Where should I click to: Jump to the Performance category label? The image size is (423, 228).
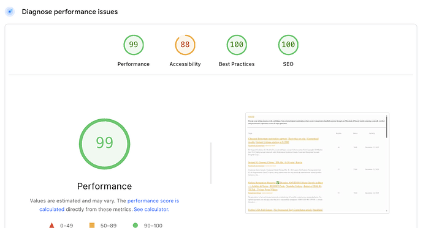[x=134, y=64]
